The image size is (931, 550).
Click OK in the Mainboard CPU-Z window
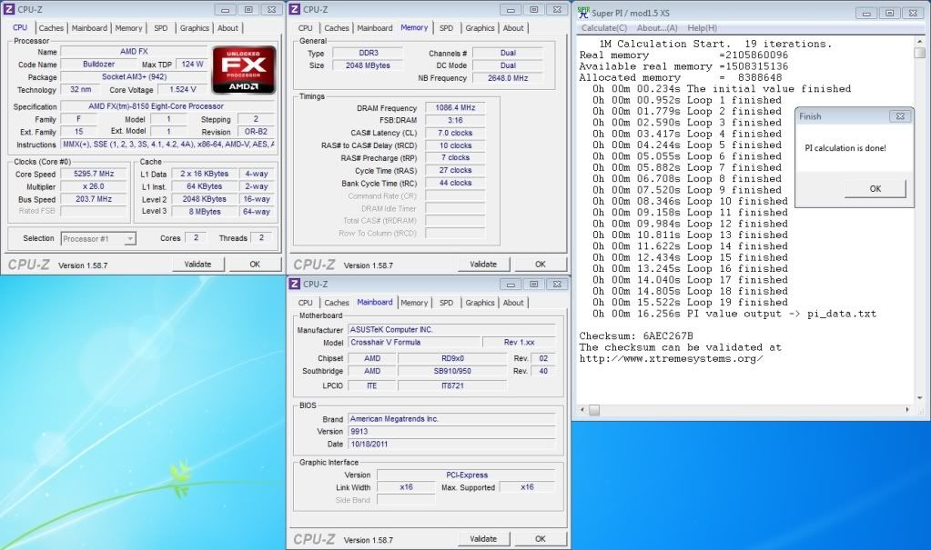click(540, 538)
